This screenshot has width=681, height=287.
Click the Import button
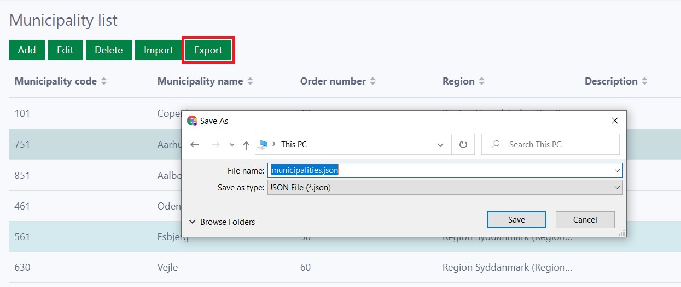159,50
